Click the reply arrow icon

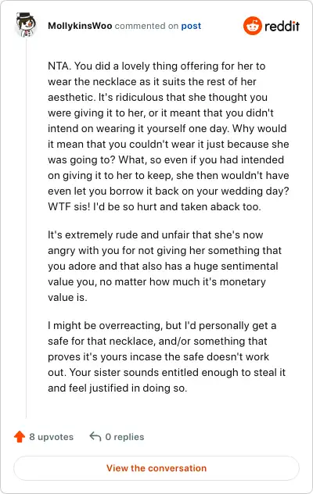pos(95,437)
